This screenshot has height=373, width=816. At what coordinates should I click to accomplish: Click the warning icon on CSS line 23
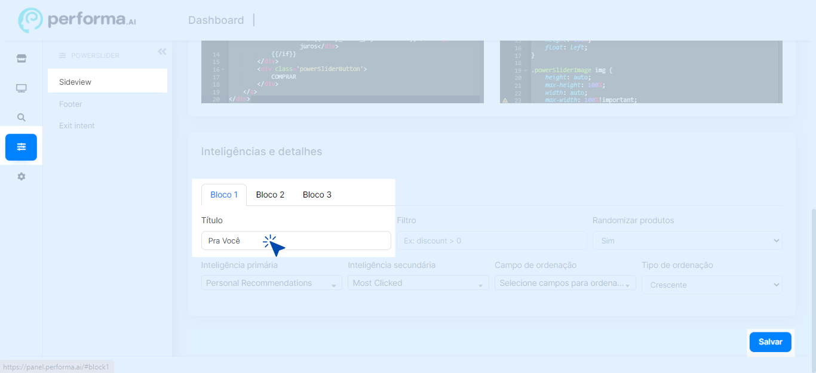505,100
